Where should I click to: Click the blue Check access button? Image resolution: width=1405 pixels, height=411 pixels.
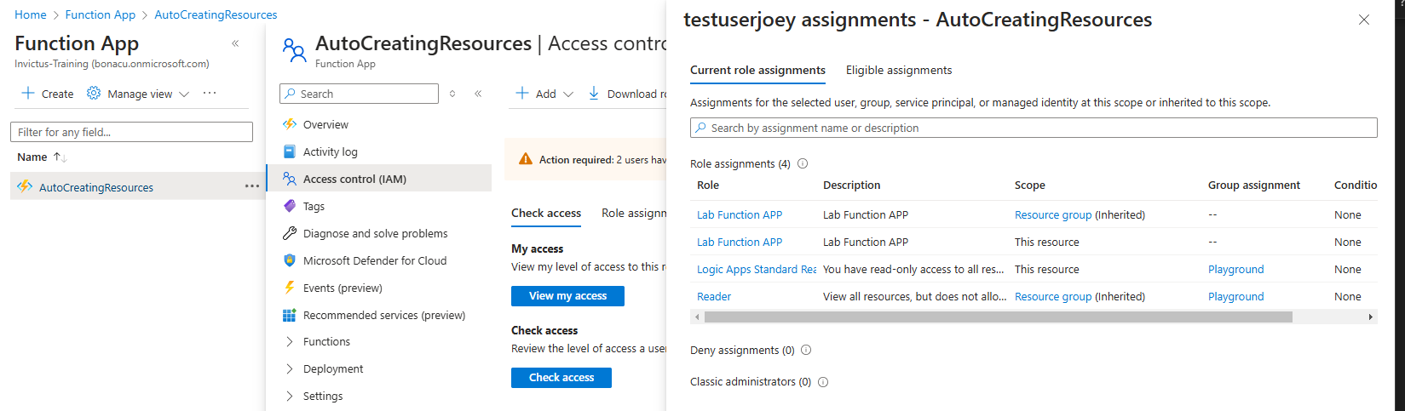pyautogui.click(x=561, y=377)
